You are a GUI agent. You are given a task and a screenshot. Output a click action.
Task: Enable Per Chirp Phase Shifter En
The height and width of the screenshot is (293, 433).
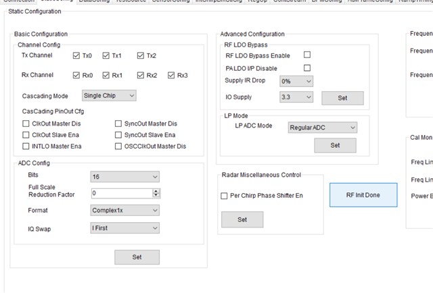[x=224, y=196]
